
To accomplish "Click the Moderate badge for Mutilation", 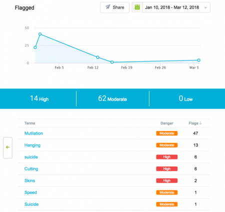I will [167, 133].
